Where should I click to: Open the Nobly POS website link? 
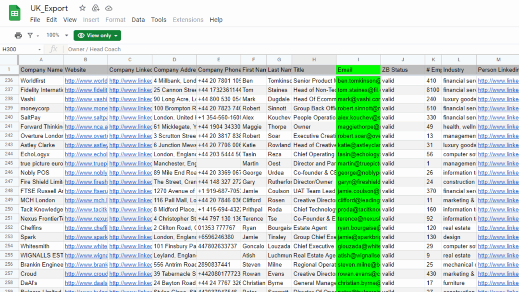[x=86, y=173]
